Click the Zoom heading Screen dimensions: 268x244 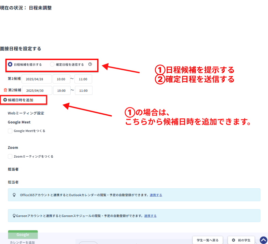[x=13, y=147]
